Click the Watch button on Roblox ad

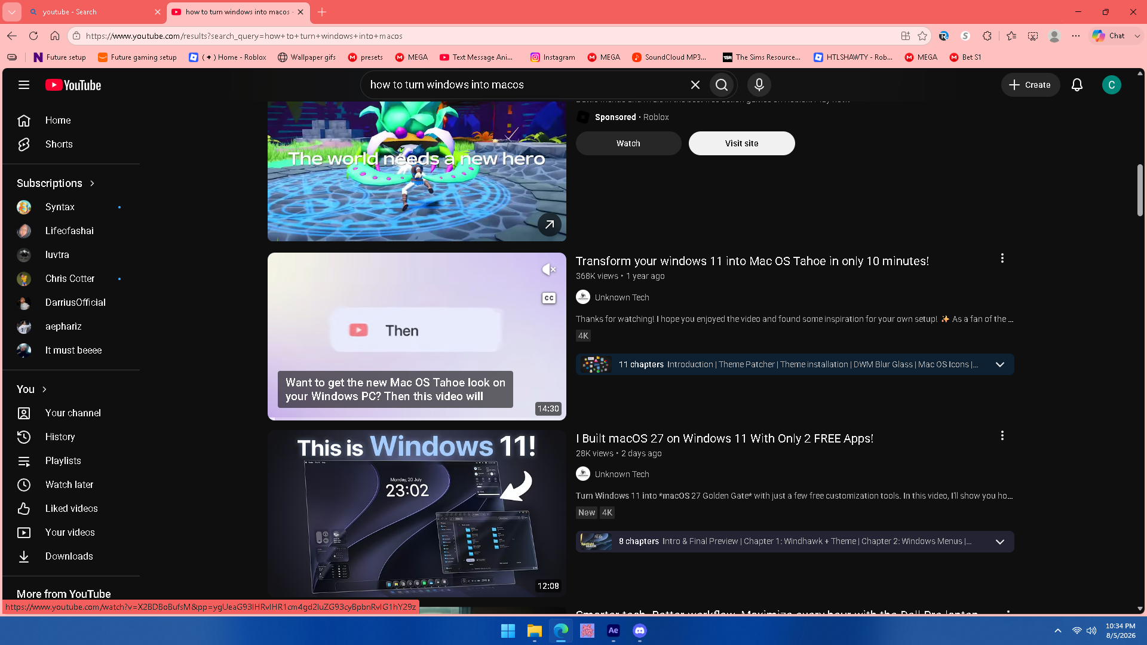628,143
